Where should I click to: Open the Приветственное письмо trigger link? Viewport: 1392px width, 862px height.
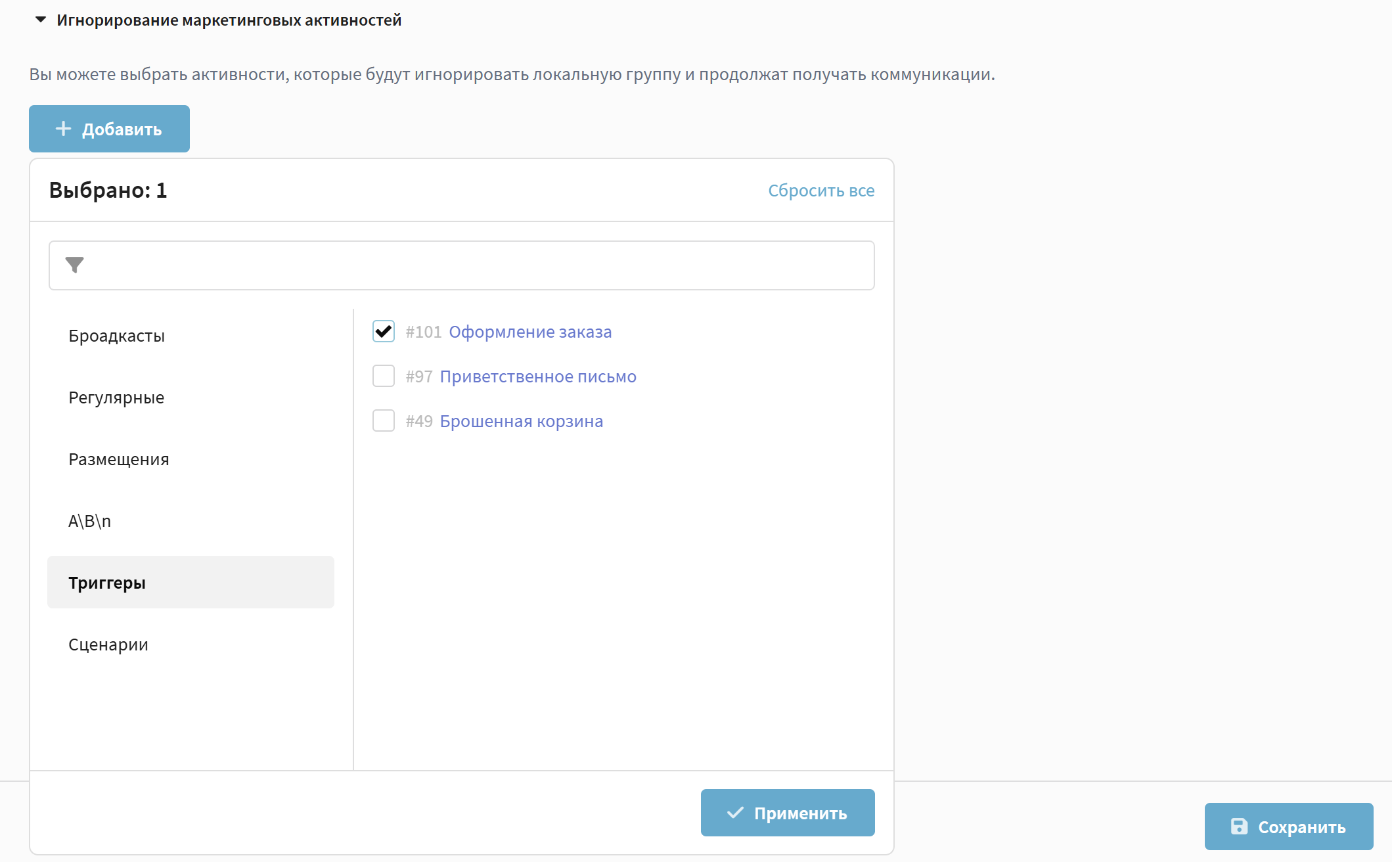coord(537,376)
